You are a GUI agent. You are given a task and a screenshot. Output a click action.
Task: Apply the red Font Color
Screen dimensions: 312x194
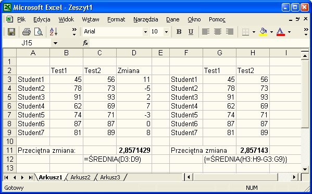[280, 32]
